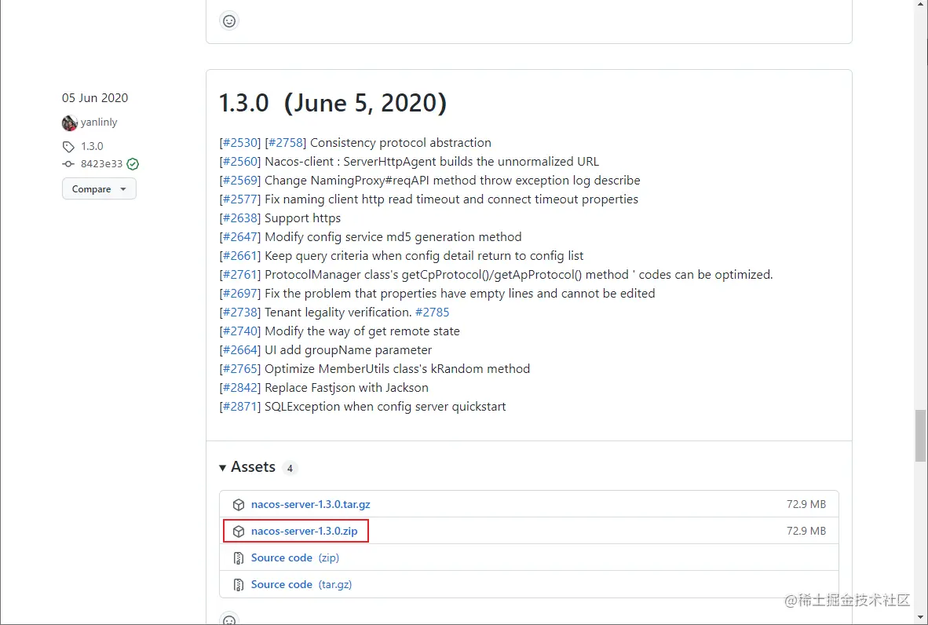Click the yanlinly avatar image
The image size is (928, 625).
coord(69,122)
